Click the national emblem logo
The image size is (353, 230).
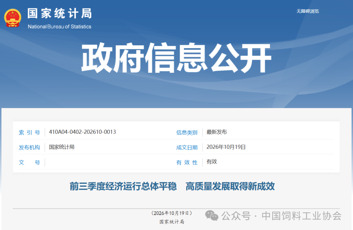pyautogui.click(x=13, y=18)
